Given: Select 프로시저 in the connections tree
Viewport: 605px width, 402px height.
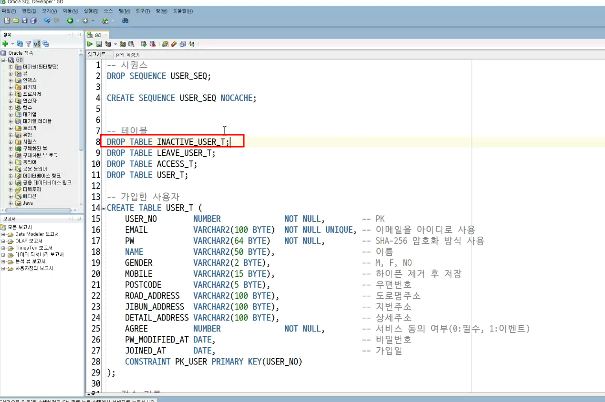Looking at the screenshot, I should pos(32,94).
